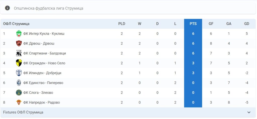This screenshot has width=257, height=119.
Task: Click the ФК Единство team logo
Action: pos(19,83)
